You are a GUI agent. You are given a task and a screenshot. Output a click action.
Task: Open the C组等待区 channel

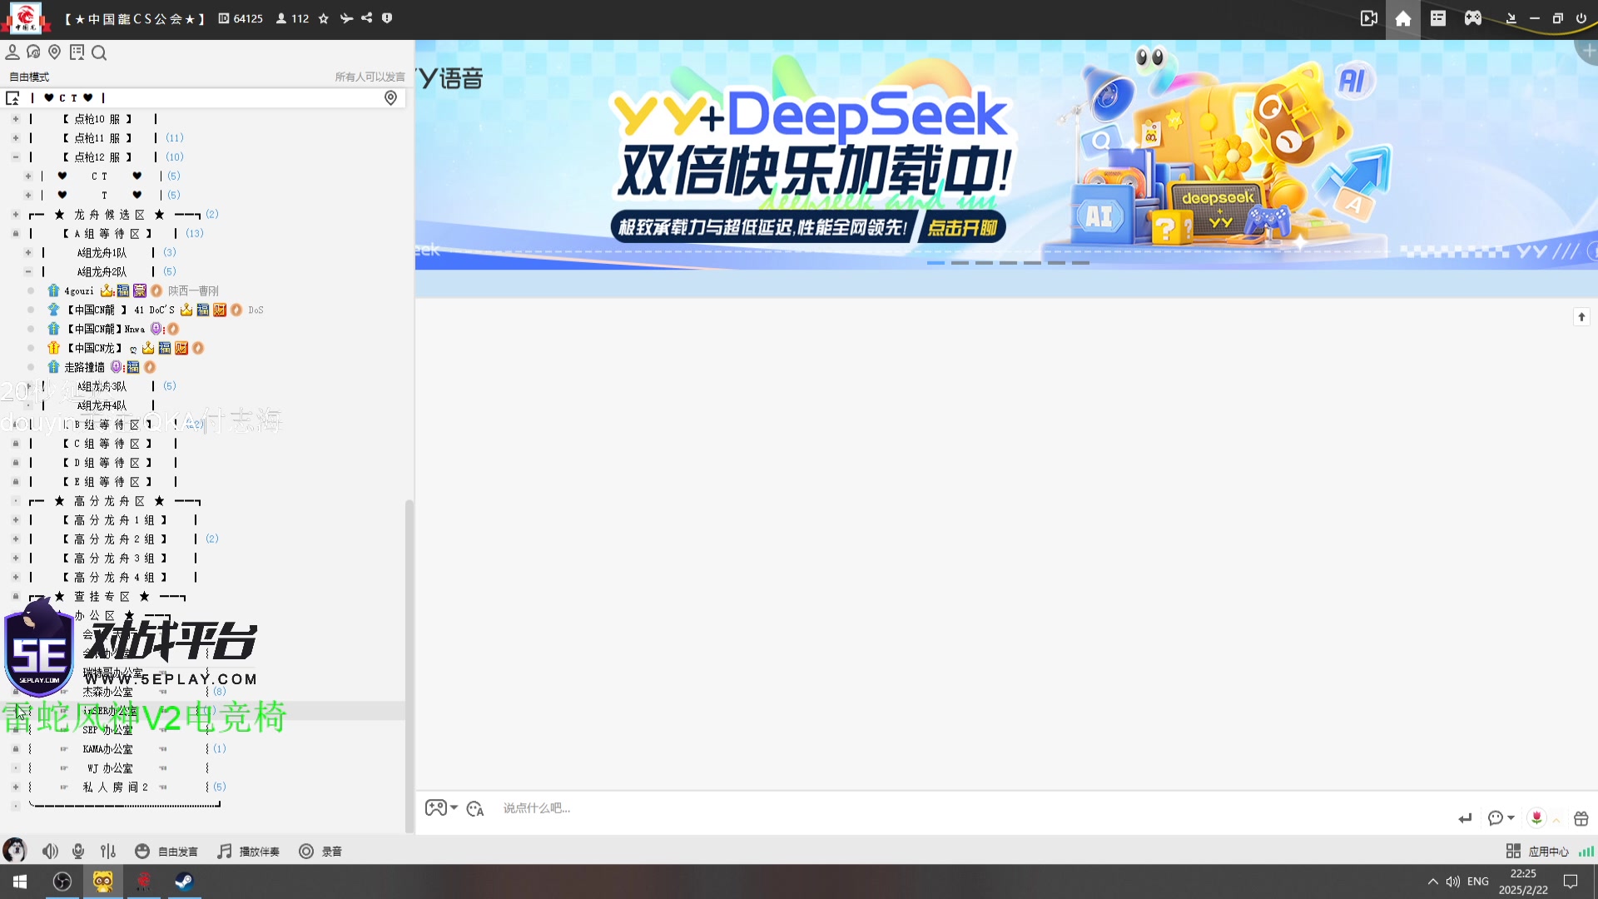tap(107, 445)
